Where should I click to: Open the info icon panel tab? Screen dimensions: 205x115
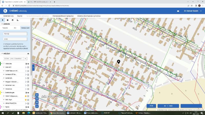click(7, 20)
